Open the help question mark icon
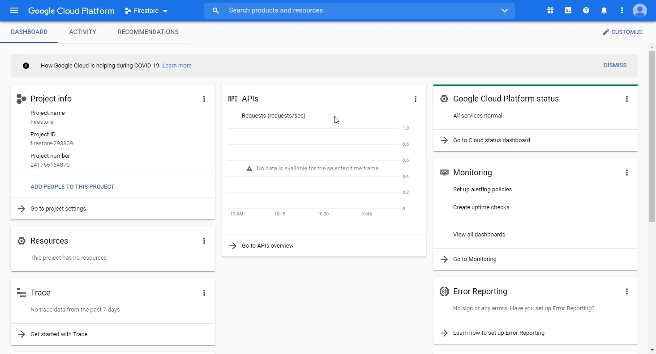 pos(586,10)
